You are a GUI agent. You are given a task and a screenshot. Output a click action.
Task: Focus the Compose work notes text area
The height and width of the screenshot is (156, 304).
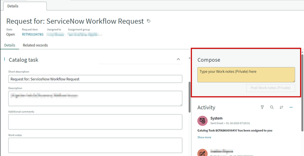[246, 75]
